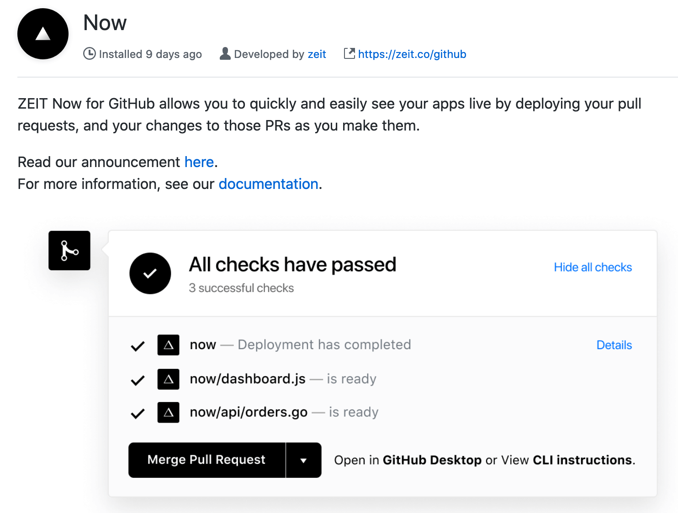
Task: Click the git merge branch icon
Action: [69, 251]
